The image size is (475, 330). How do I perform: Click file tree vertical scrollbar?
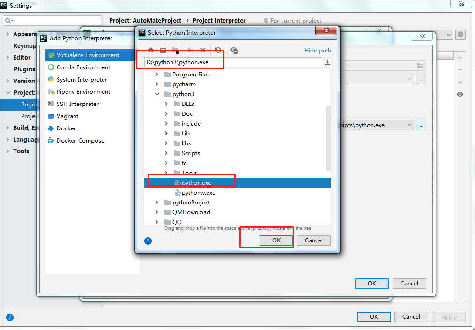pyautogui.click(x=328, y=138)
